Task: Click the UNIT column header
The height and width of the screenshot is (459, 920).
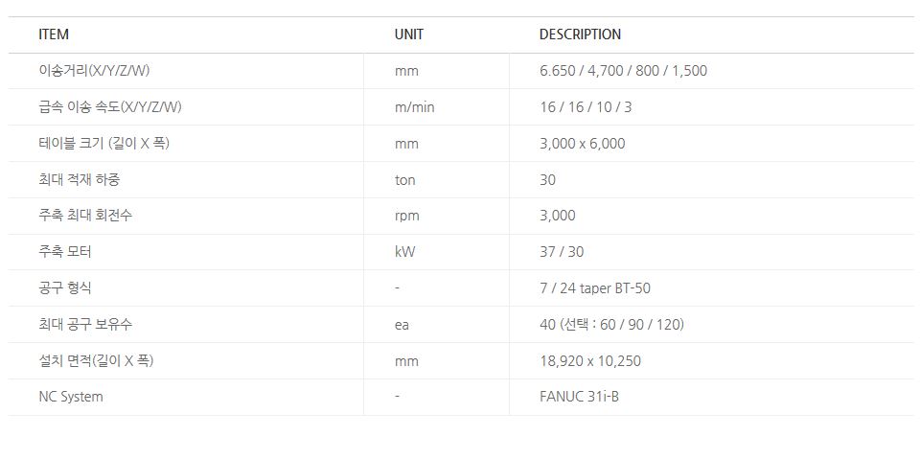Action: (408, 34)
